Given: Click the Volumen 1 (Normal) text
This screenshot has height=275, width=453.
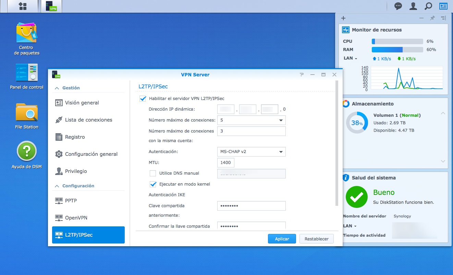Looking at the screenshot, I should [x=397, y=115].
